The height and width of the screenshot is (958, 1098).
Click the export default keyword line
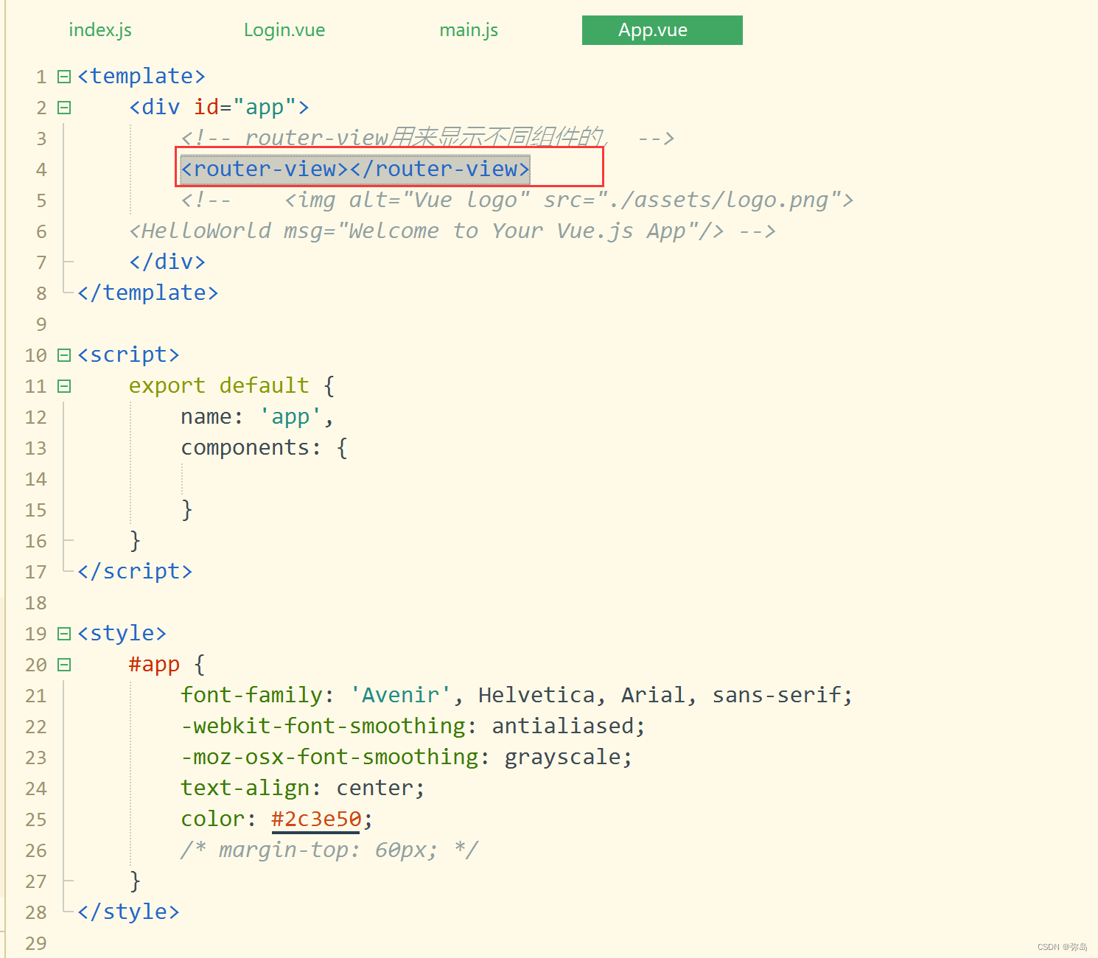pyautogui.click(x=232, y=386)
